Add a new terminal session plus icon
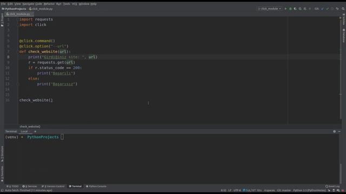The image size is (346, 194). [x=35, y=131]
